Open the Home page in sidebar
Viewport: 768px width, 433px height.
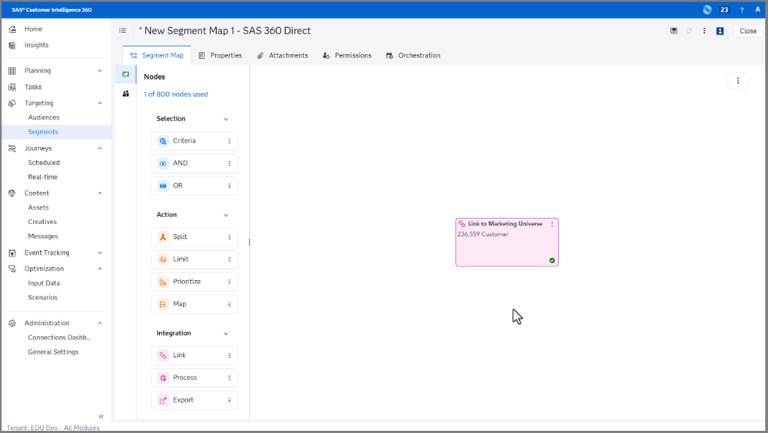coord(33,29)
